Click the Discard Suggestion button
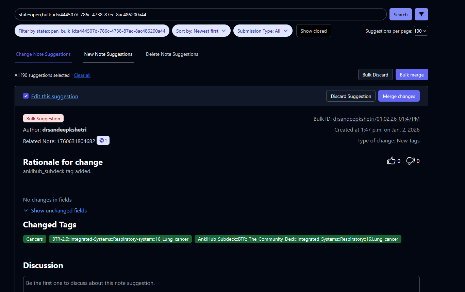465x292 pixels. coord(351,96)
